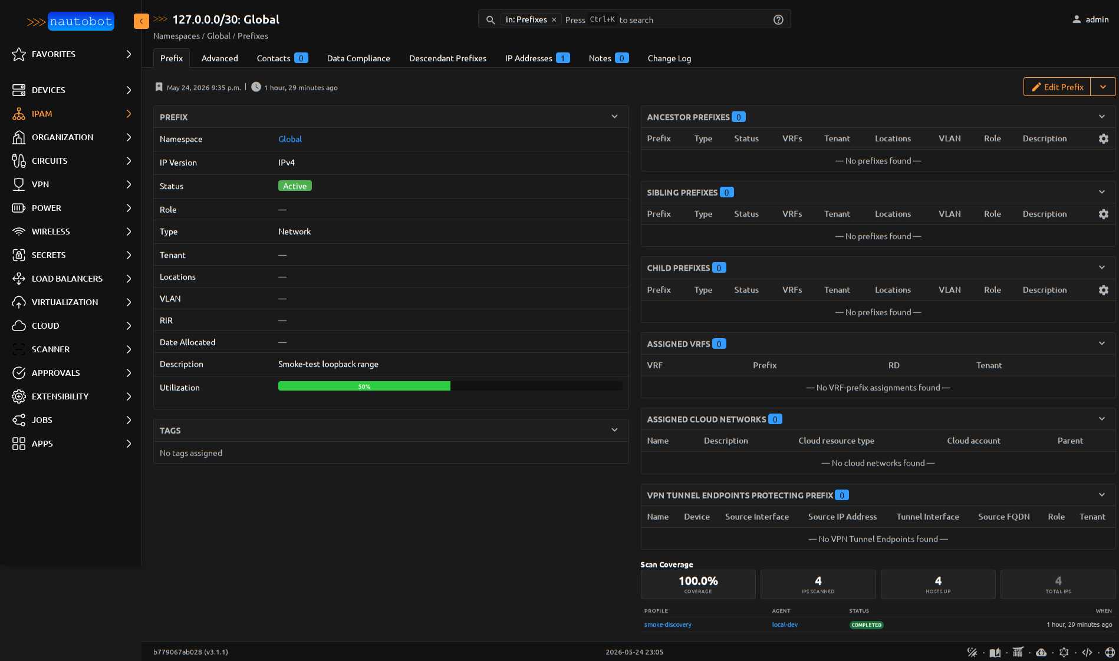The image size is (1119, 661).
Task: Collapse VPN Tunnel Endpoints panel chevron
Action: point(1102,495)
